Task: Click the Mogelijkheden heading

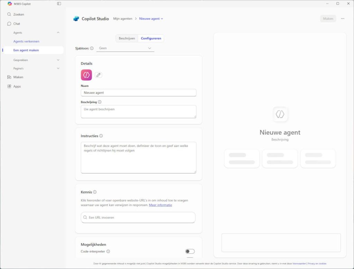Action: [x=93, y=244]
